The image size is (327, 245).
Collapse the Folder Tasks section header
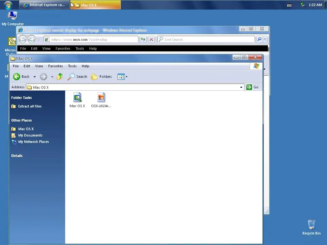click(x=21, y=98)
